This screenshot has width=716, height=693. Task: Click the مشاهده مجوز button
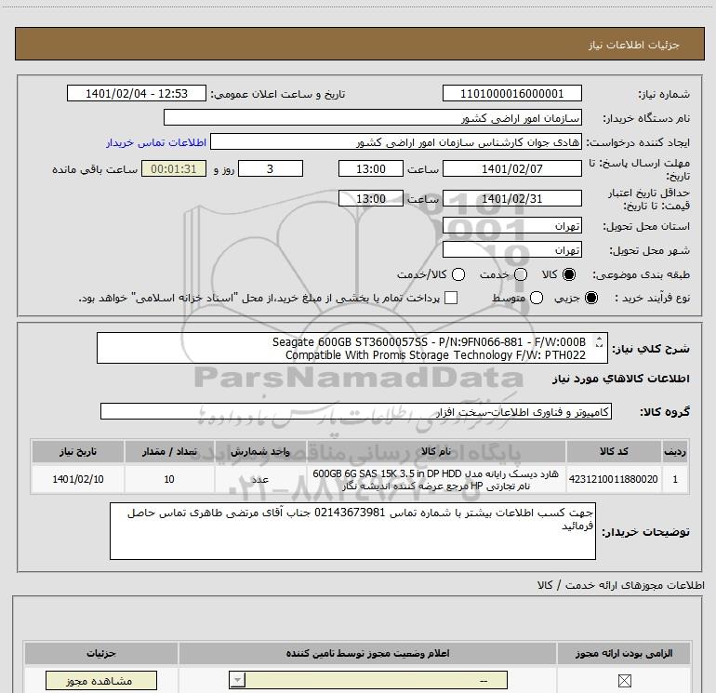[x=101, y=681]
